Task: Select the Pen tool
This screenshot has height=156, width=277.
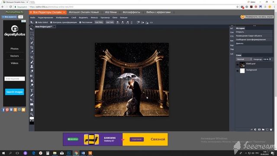Action: pyautogui.click(x=32, y=95)
